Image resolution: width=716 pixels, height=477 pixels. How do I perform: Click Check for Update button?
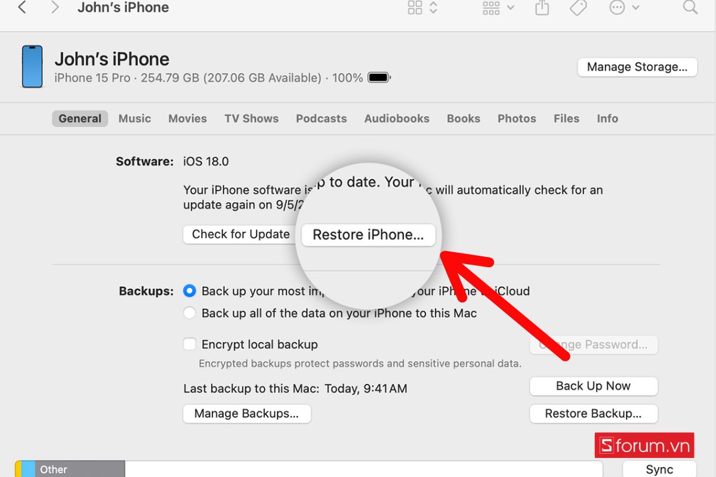(x=240, y=234)
